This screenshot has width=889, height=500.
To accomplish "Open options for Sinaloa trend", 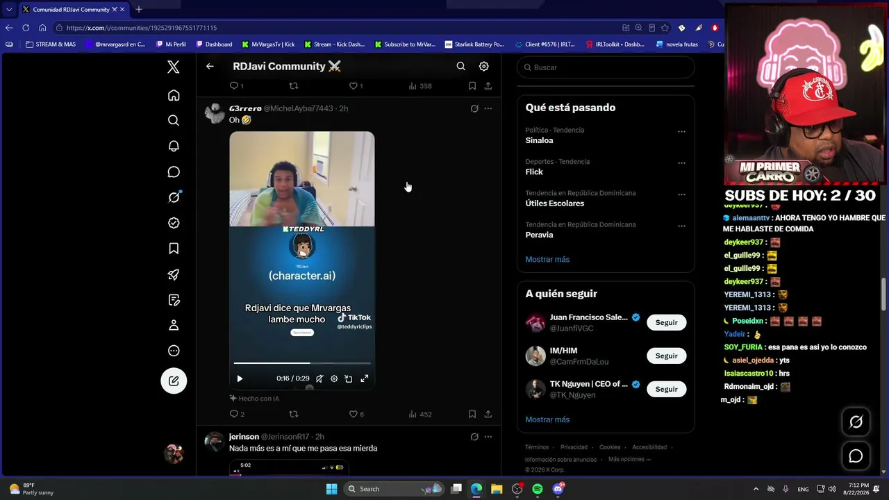I will coord(681,131).
